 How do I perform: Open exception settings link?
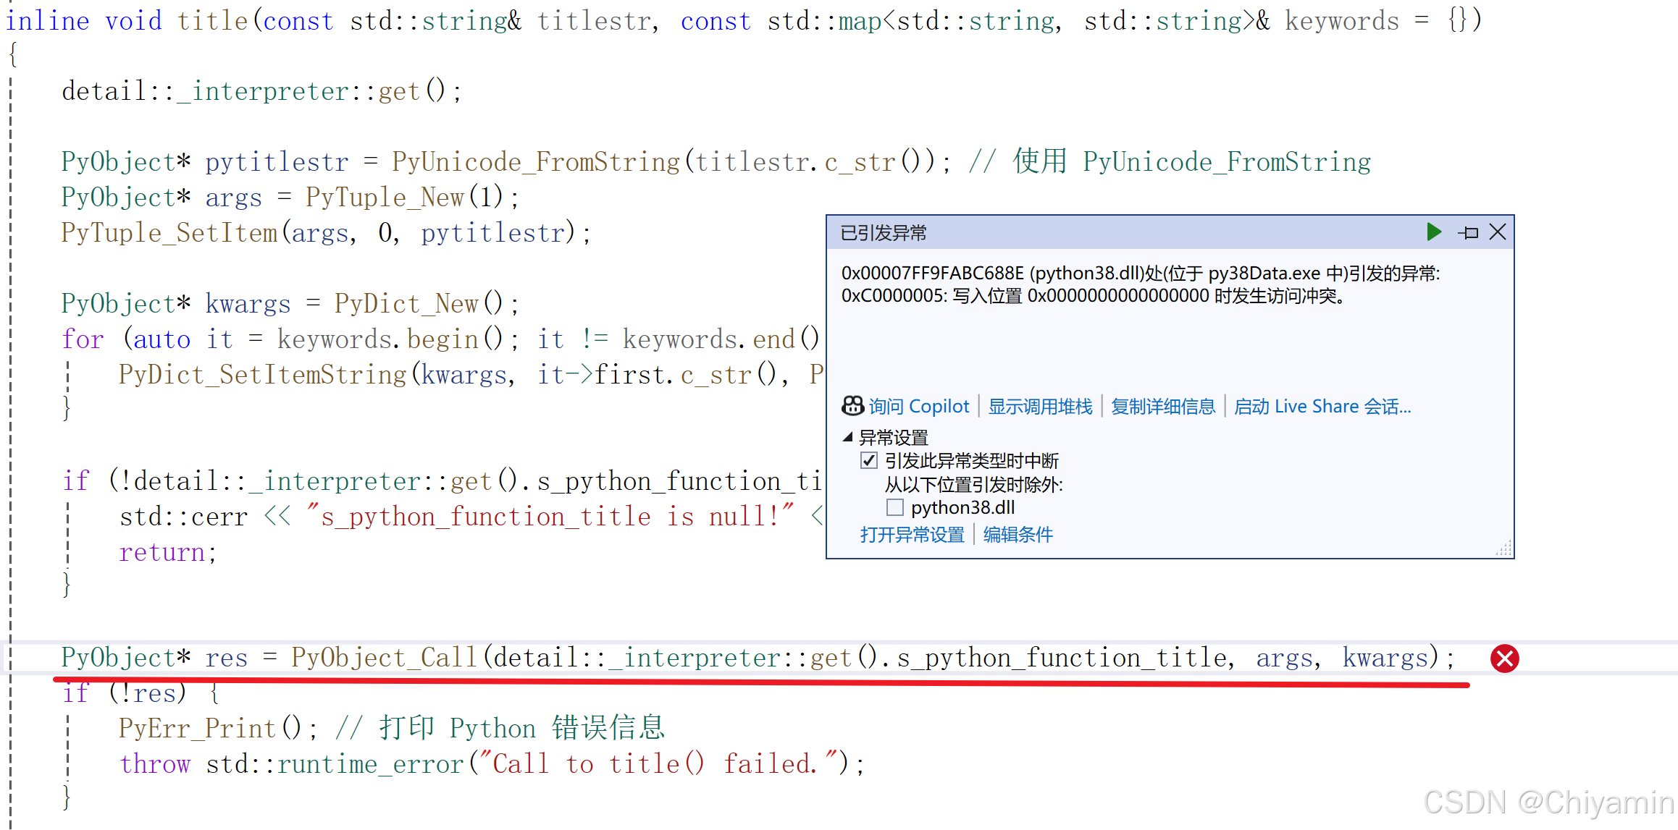click(x=912, y=535)
